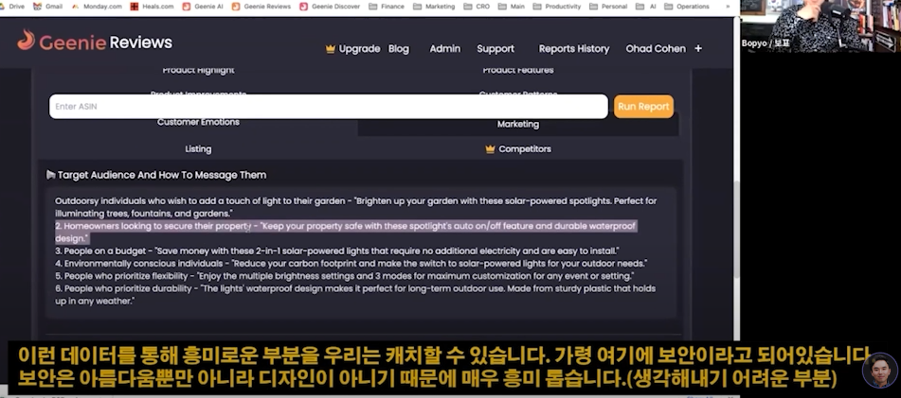
Task: Click the People who prioritize durability line
Action: [355, 295]
